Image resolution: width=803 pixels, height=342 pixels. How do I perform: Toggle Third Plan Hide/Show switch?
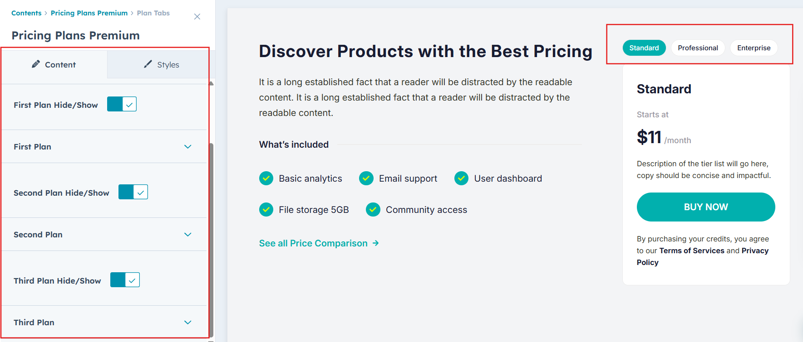point(125,280)
